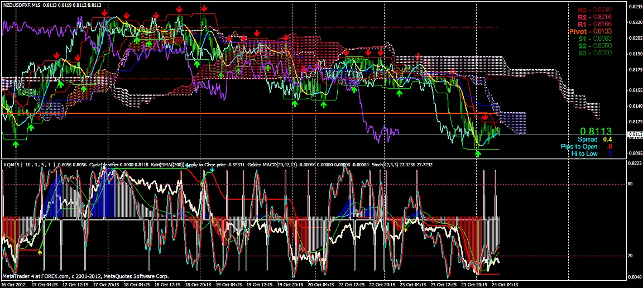
Task: Click the small yellow arrow at left of indicator panel
Action: 40,252
